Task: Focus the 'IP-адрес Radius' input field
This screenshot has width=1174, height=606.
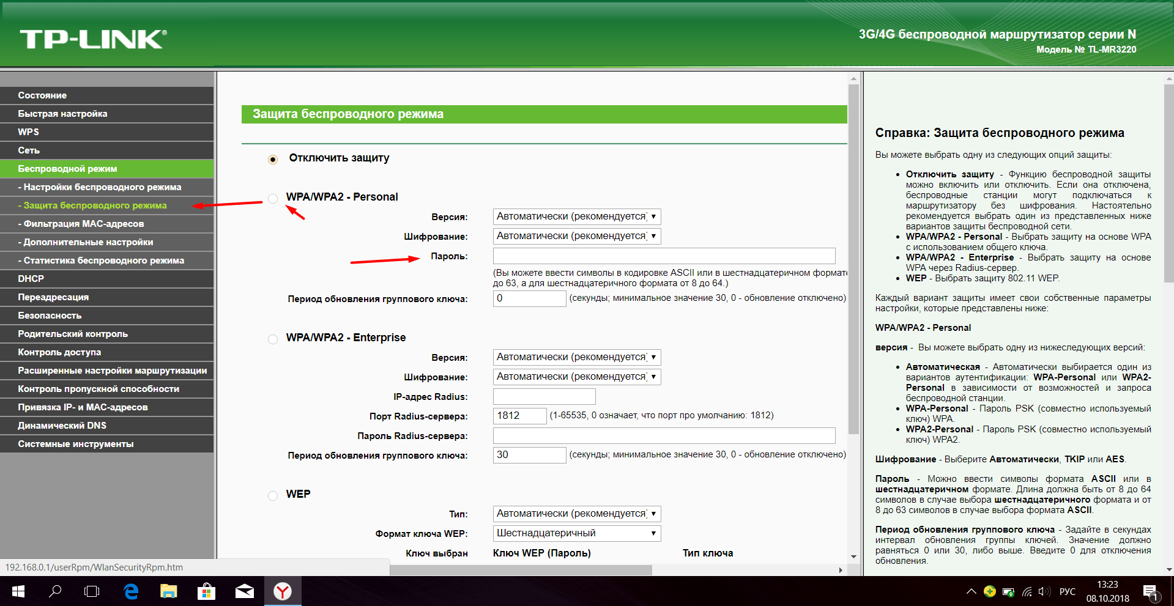Action: pos(544,396)
